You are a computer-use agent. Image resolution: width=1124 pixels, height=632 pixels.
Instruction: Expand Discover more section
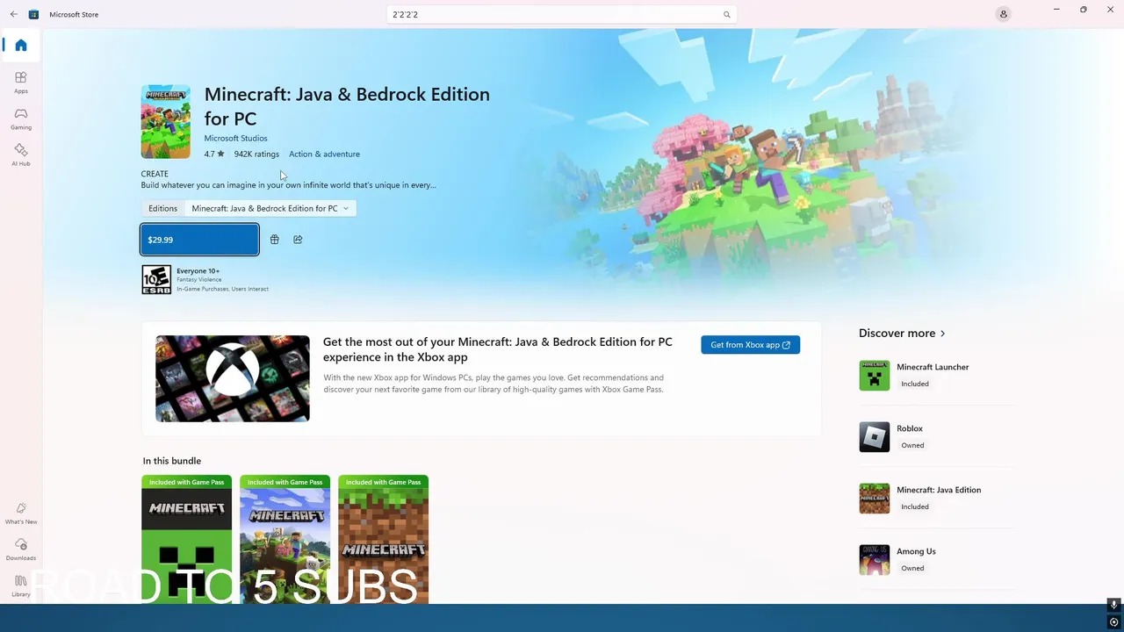pos(902,334)
